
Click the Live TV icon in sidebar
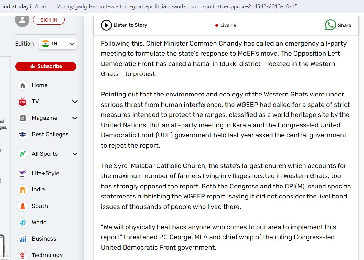[x=23, y=102]
